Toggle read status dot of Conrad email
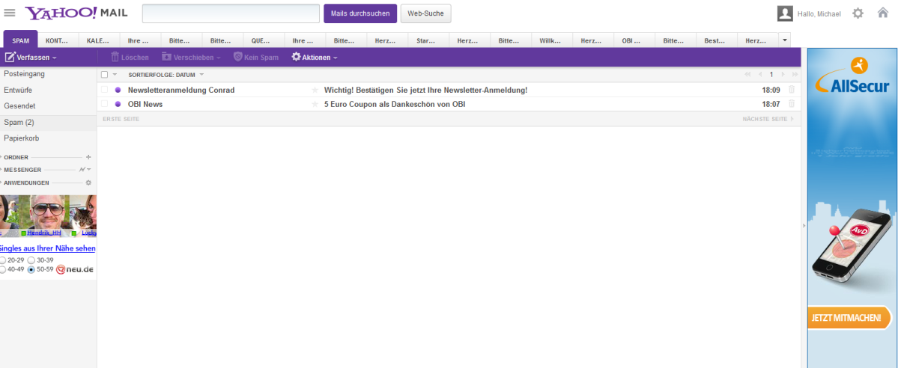The width and height of the screenshot is (898, 368). point(118,90)
